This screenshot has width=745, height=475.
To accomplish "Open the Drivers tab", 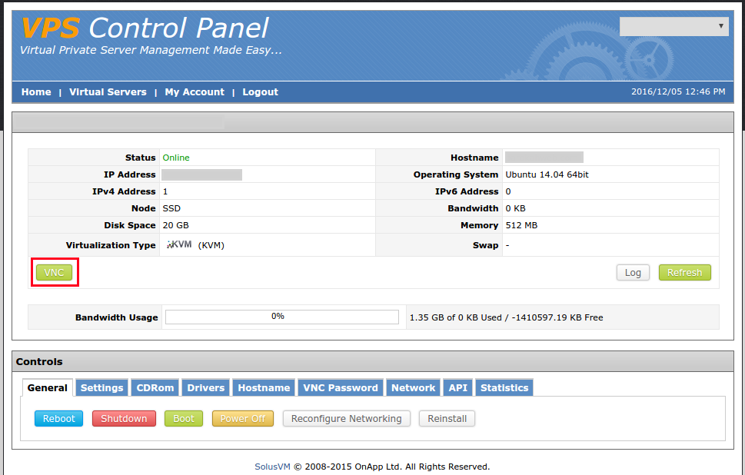I will coord(206,387).
